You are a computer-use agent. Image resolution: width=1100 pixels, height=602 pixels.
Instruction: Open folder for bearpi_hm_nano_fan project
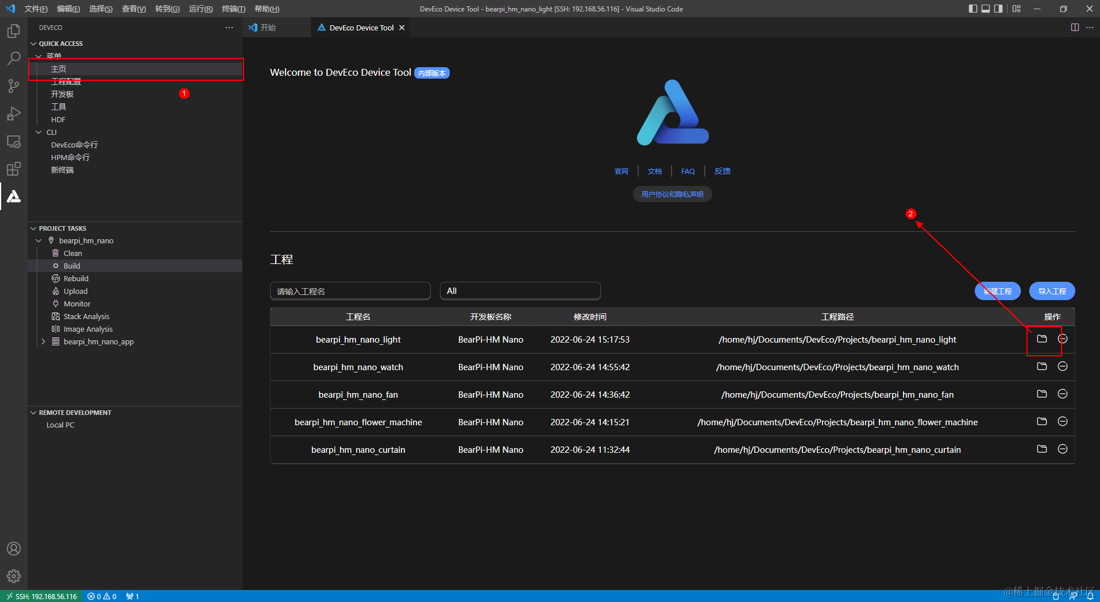point(1042,394)
